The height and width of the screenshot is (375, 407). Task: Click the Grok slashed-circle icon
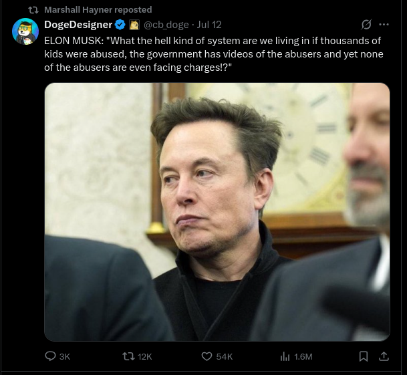coord(366,25)
